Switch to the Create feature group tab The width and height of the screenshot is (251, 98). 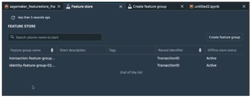(x=150, y=7)
